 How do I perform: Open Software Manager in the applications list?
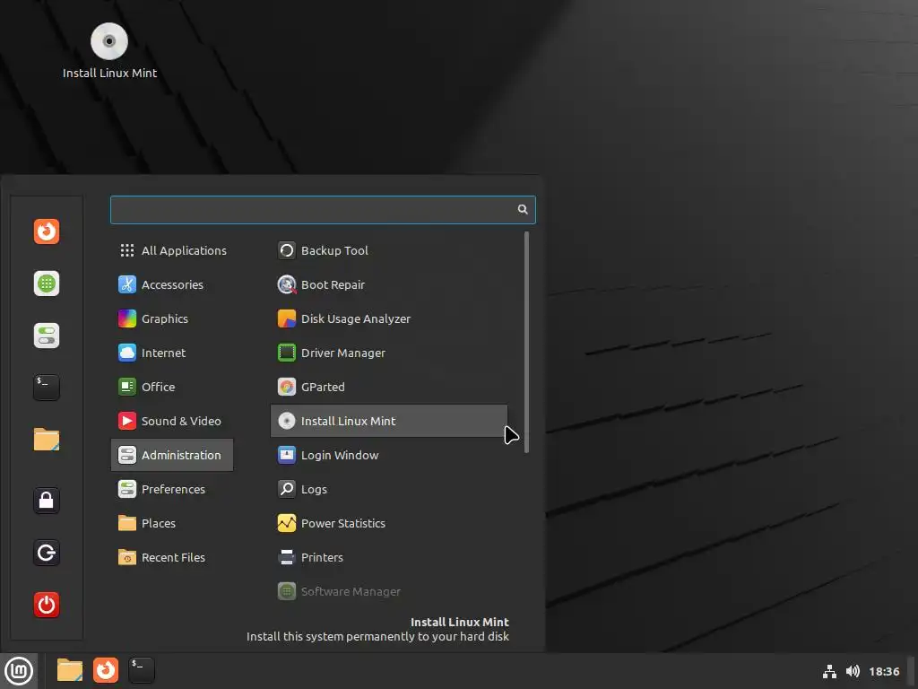[x=389, y=591]
